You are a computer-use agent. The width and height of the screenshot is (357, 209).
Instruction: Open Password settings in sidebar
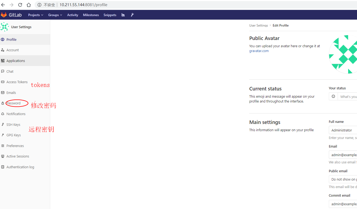coord(13,103)
